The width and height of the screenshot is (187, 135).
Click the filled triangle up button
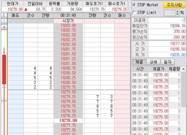4,27
